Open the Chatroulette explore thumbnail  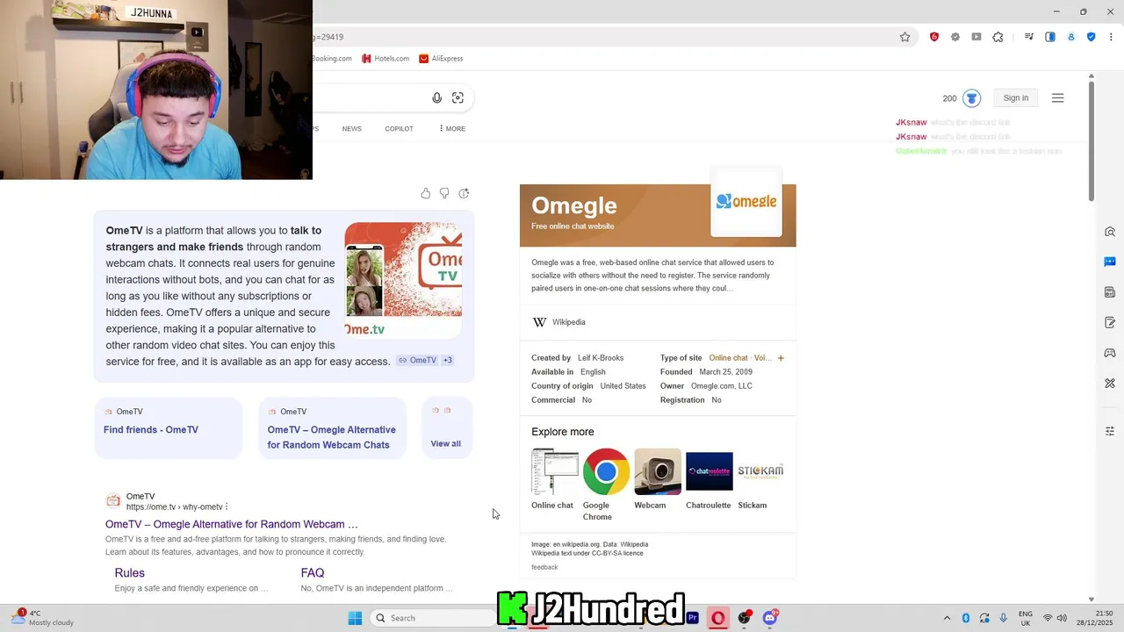pyautogui.click(x=709, y=472)
